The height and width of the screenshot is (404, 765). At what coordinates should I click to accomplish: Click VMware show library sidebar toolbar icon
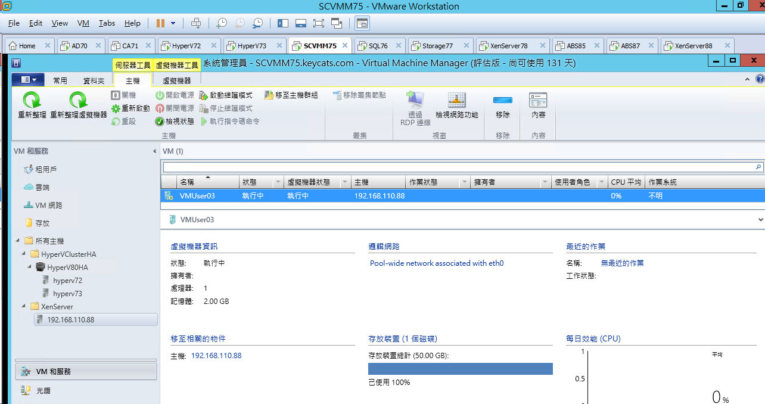pyautogui.click(x=283, y=23)
